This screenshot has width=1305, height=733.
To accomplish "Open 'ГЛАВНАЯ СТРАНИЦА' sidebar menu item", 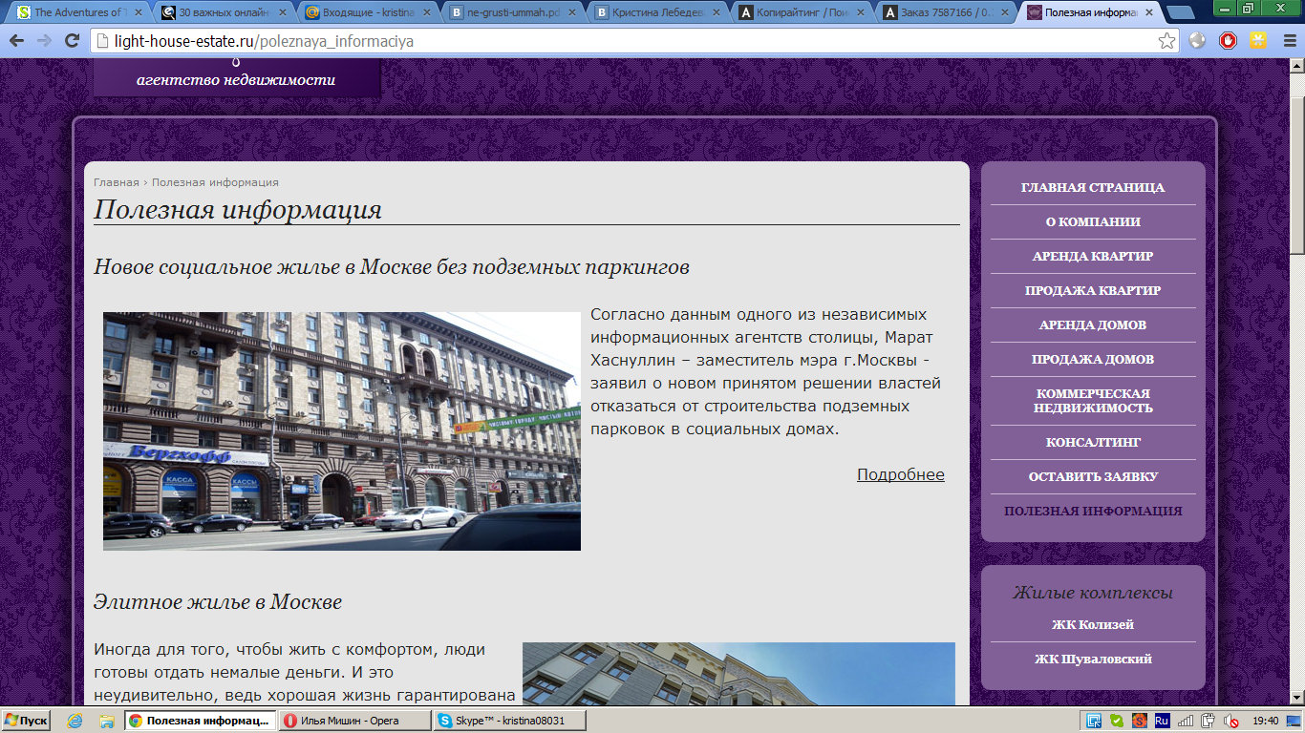I will pyautogui.click(x=1093, y=188).
